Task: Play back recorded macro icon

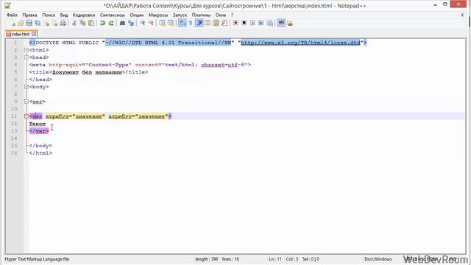Action: [252, 23]
